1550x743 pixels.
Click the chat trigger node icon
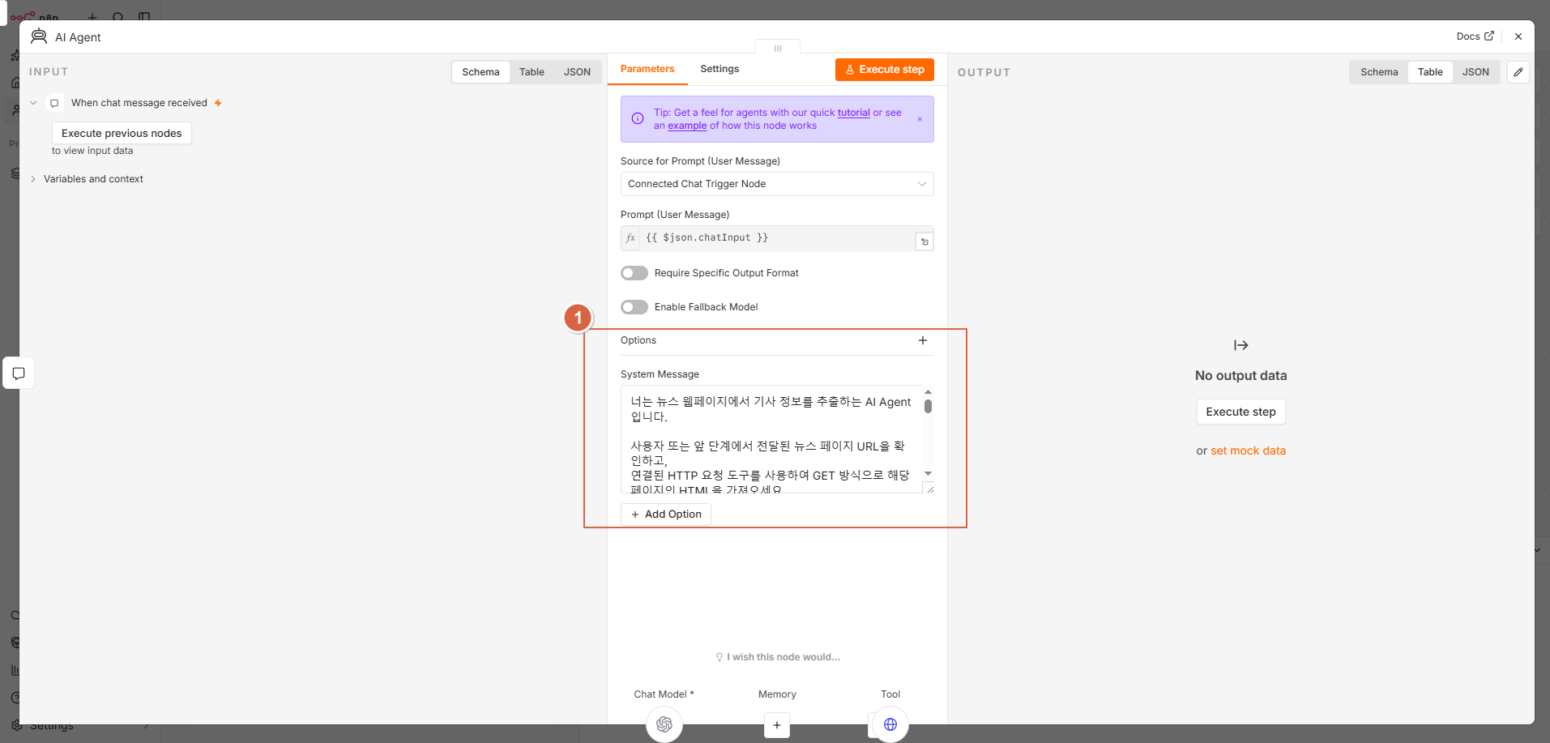54,103
